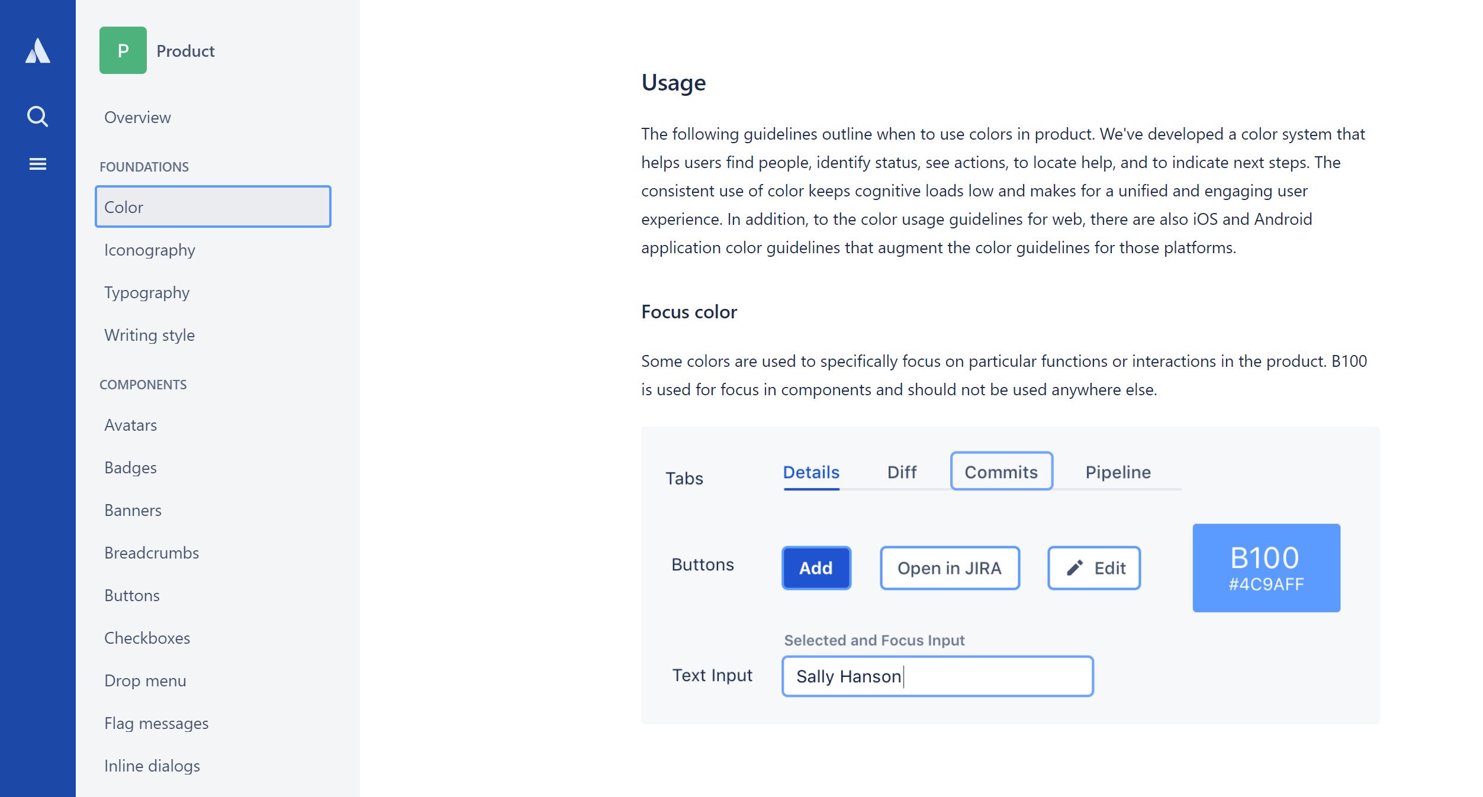The image size is (1483, 797).
Task: Select the Details tab
Action: click(x=811, y=472)
